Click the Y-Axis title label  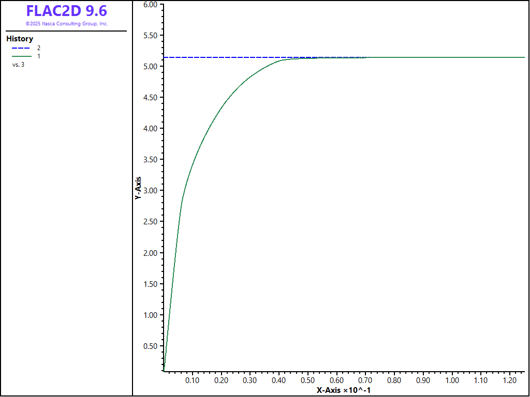point(138,188)
